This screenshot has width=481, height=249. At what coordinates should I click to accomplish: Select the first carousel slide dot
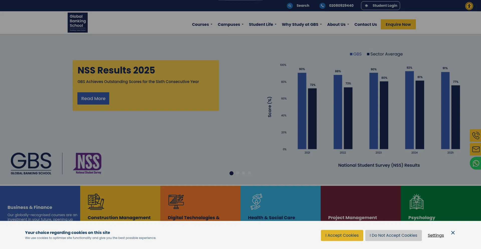coord(231,173)
